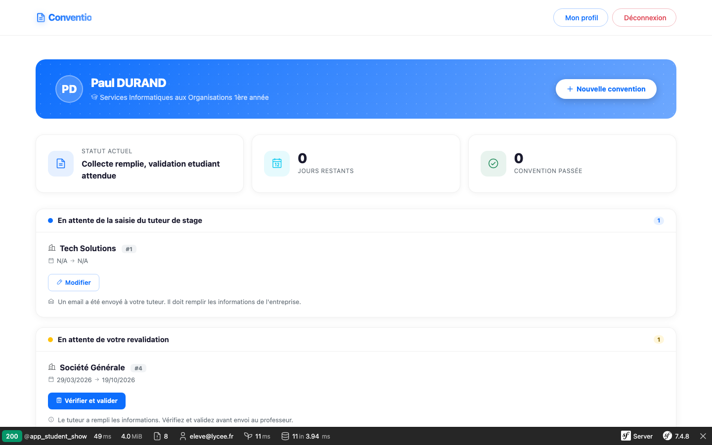Open the Twig icon 11 ms panel
712x445 pixels.
tap(257, 436)
